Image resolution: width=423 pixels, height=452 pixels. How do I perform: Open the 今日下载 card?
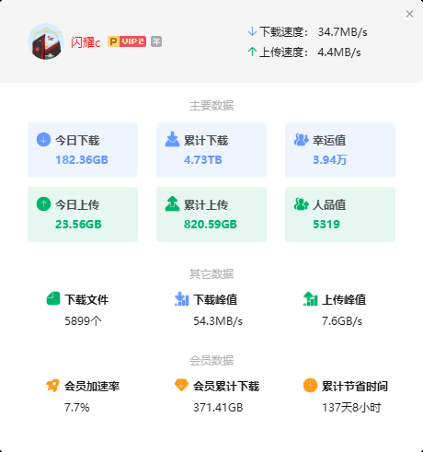(x=83, y=150)
